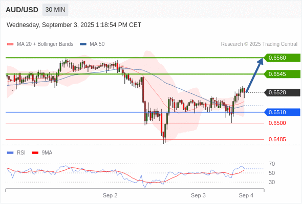Toggle the MA 50 legend label
The image size is (302, 204).
[97, 44]
